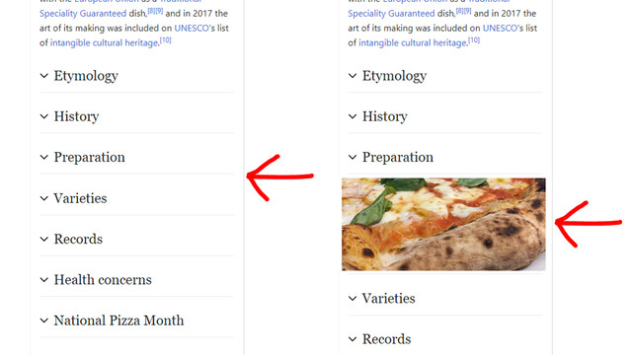Expand Etymology section in right panel
This screenshot has height=355, width=632.
click(353, 76)
